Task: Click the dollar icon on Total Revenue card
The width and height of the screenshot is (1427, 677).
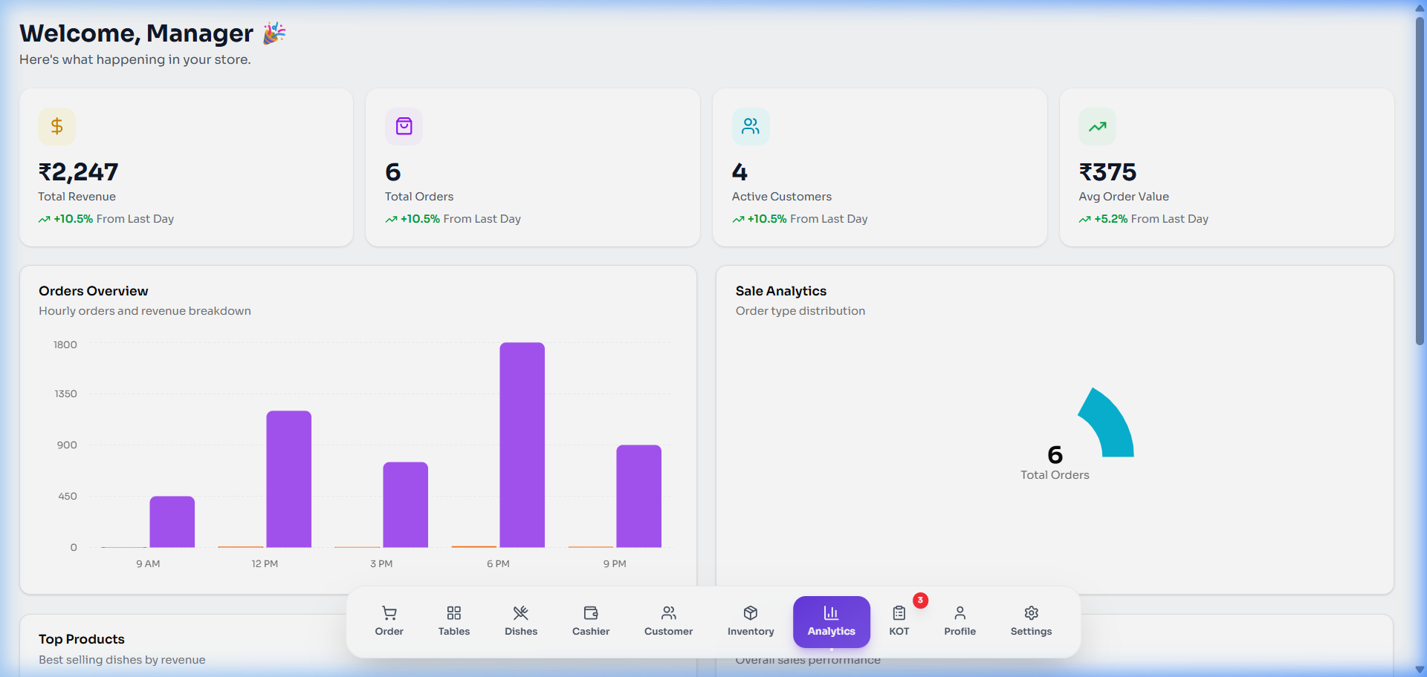Action: pyautogui.click(x=56, y=126)
